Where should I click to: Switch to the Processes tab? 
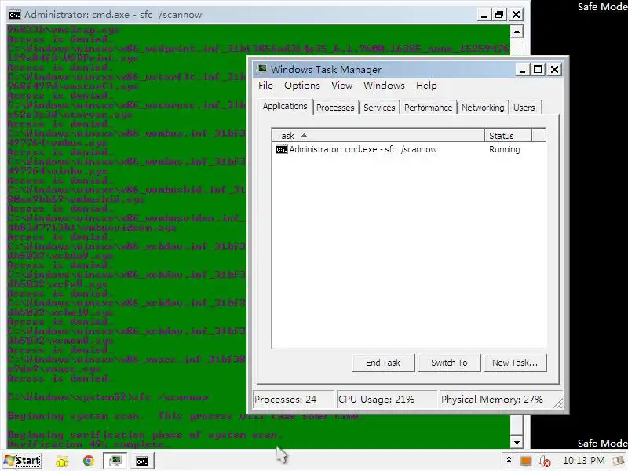click(x=335, y=108)
